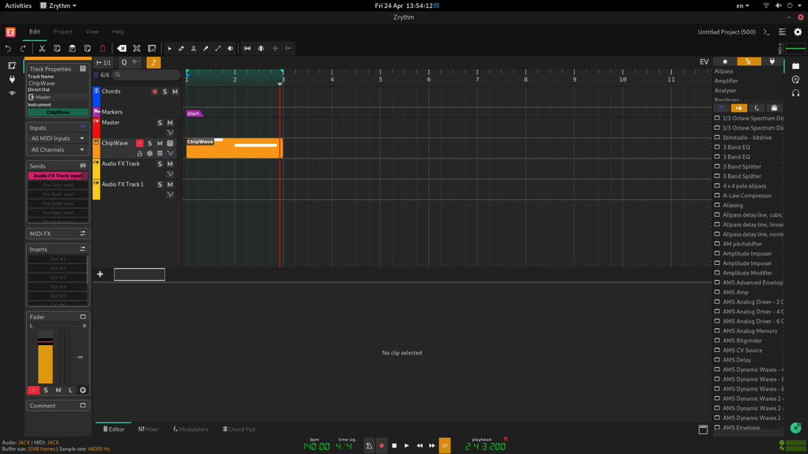This screenshot has height=454, width=808.
Task: Switch to Chord Pad tab
Action: coord(238,429)
